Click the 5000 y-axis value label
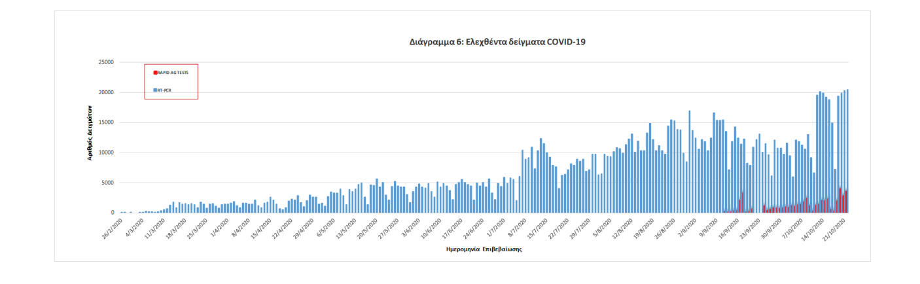 tap(107, 183)
